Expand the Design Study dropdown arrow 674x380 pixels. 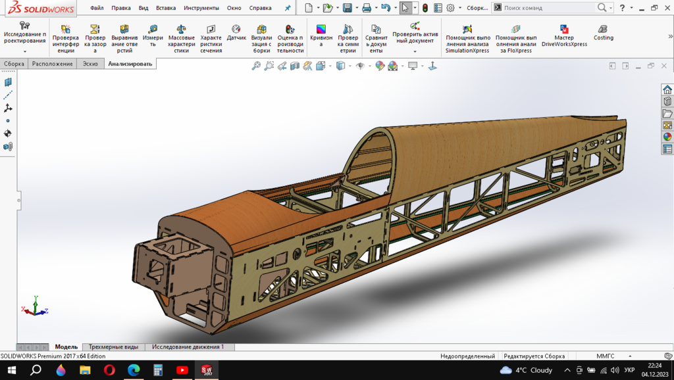[x=25, y=51]
